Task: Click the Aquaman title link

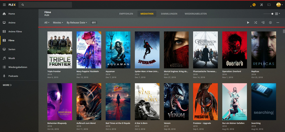Action: pos(110,71)
